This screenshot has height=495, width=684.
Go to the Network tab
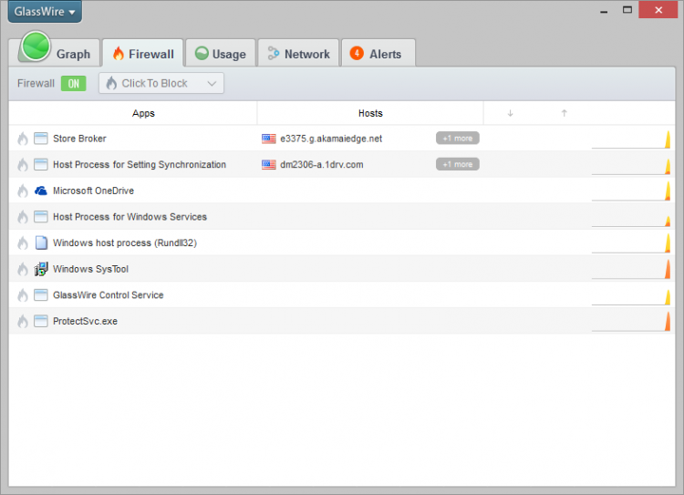point(298,54)
